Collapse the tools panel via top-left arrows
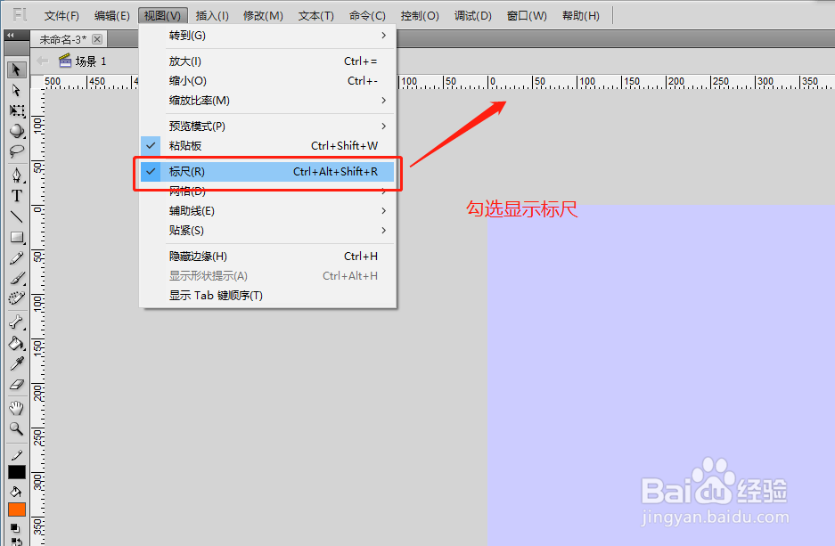 [x=12, y=36]
